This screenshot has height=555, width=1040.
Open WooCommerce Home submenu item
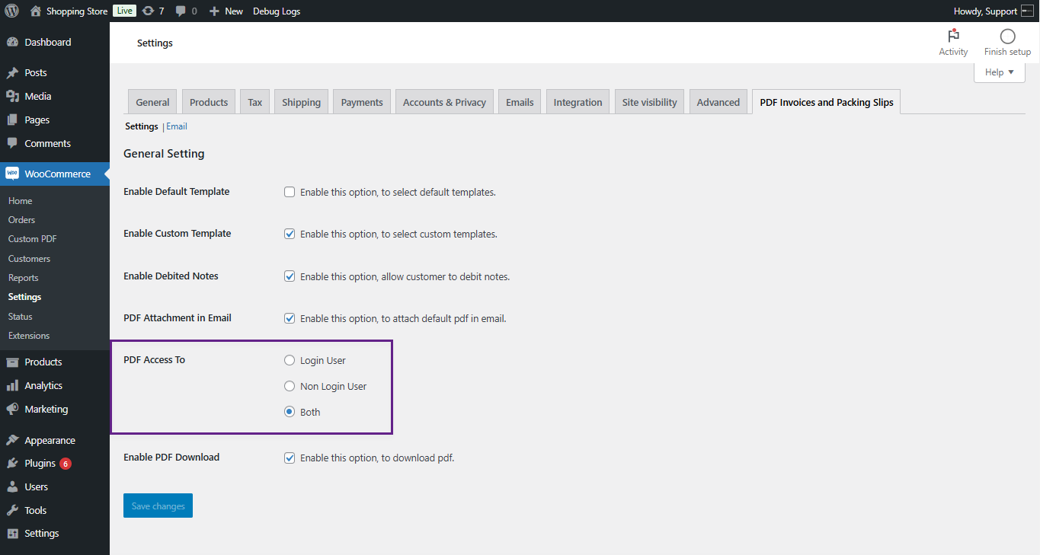coord(21,201)
